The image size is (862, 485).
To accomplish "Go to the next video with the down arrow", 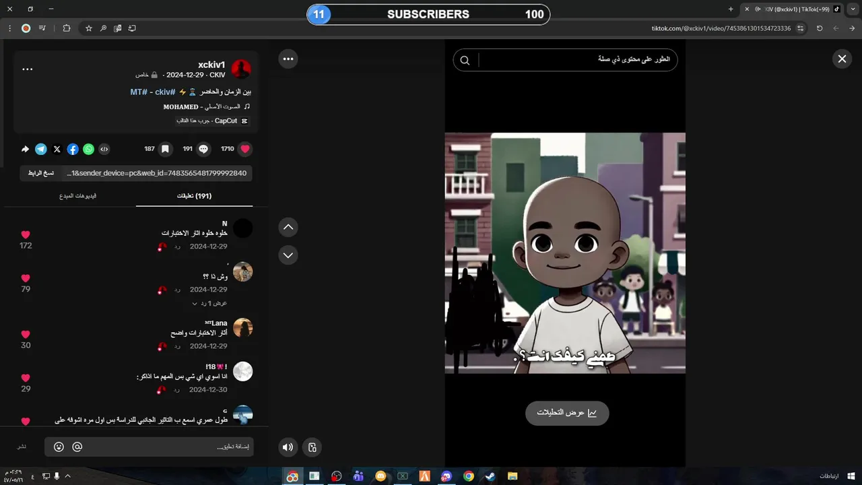I will tap(288, 255).
